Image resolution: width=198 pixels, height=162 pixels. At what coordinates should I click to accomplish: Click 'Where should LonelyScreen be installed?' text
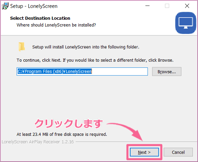56,25
